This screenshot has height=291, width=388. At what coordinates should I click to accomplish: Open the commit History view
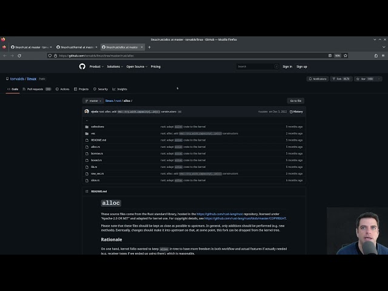click(x=296, y=112)
